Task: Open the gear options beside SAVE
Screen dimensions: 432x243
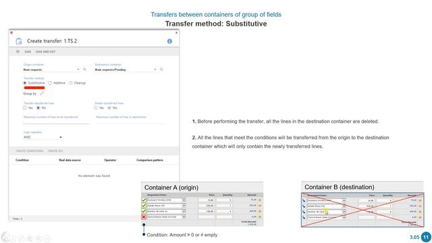Action: [x=18, y=51]
